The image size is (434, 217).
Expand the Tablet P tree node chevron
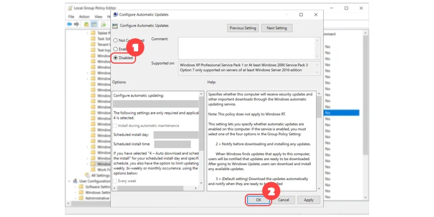coord(87,33)
